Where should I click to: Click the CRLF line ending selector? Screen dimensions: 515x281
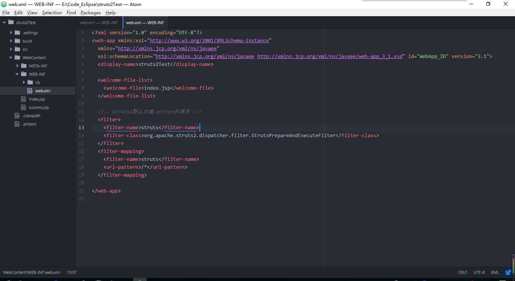point(463,272)
